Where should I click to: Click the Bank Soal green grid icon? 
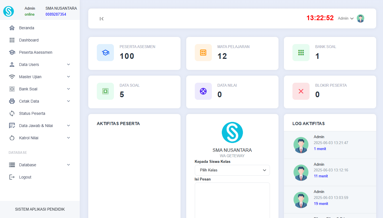coord(301,53)
